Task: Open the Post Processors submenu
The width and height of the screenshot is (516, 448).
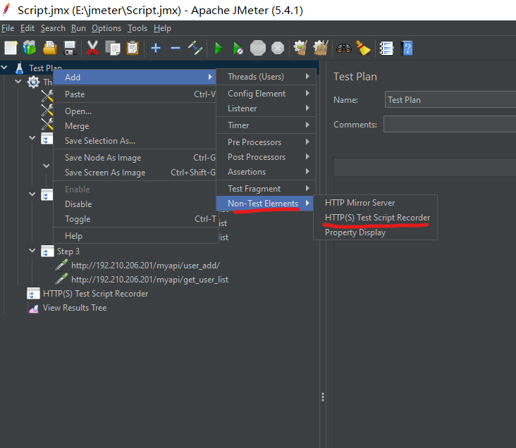Action: tap(266, 157)
